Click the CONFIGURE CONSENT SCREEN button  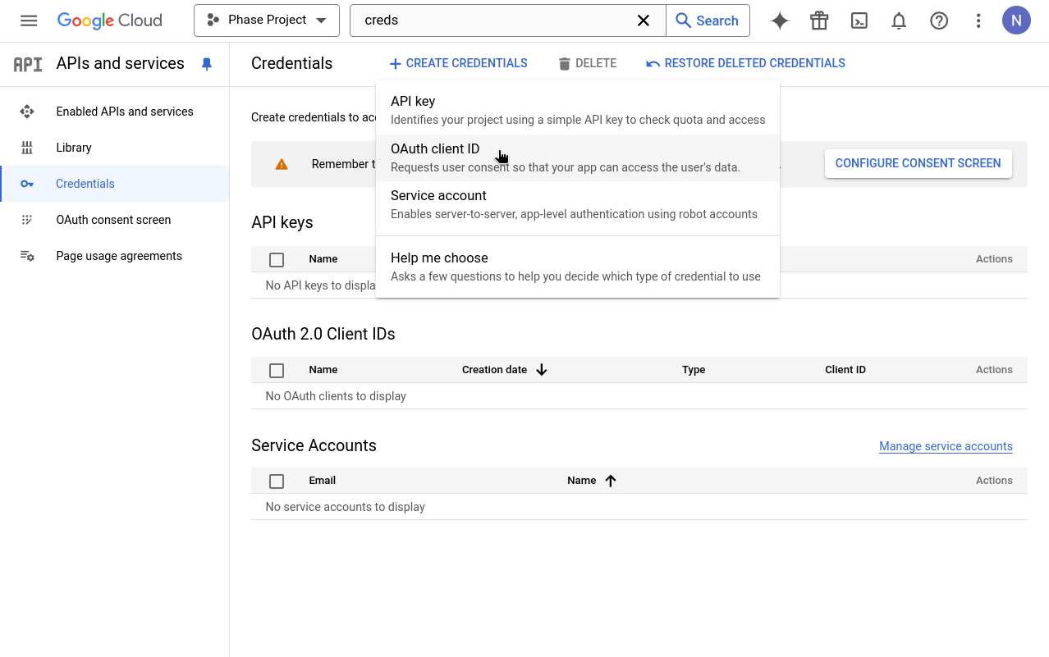[x=918, y=163]
